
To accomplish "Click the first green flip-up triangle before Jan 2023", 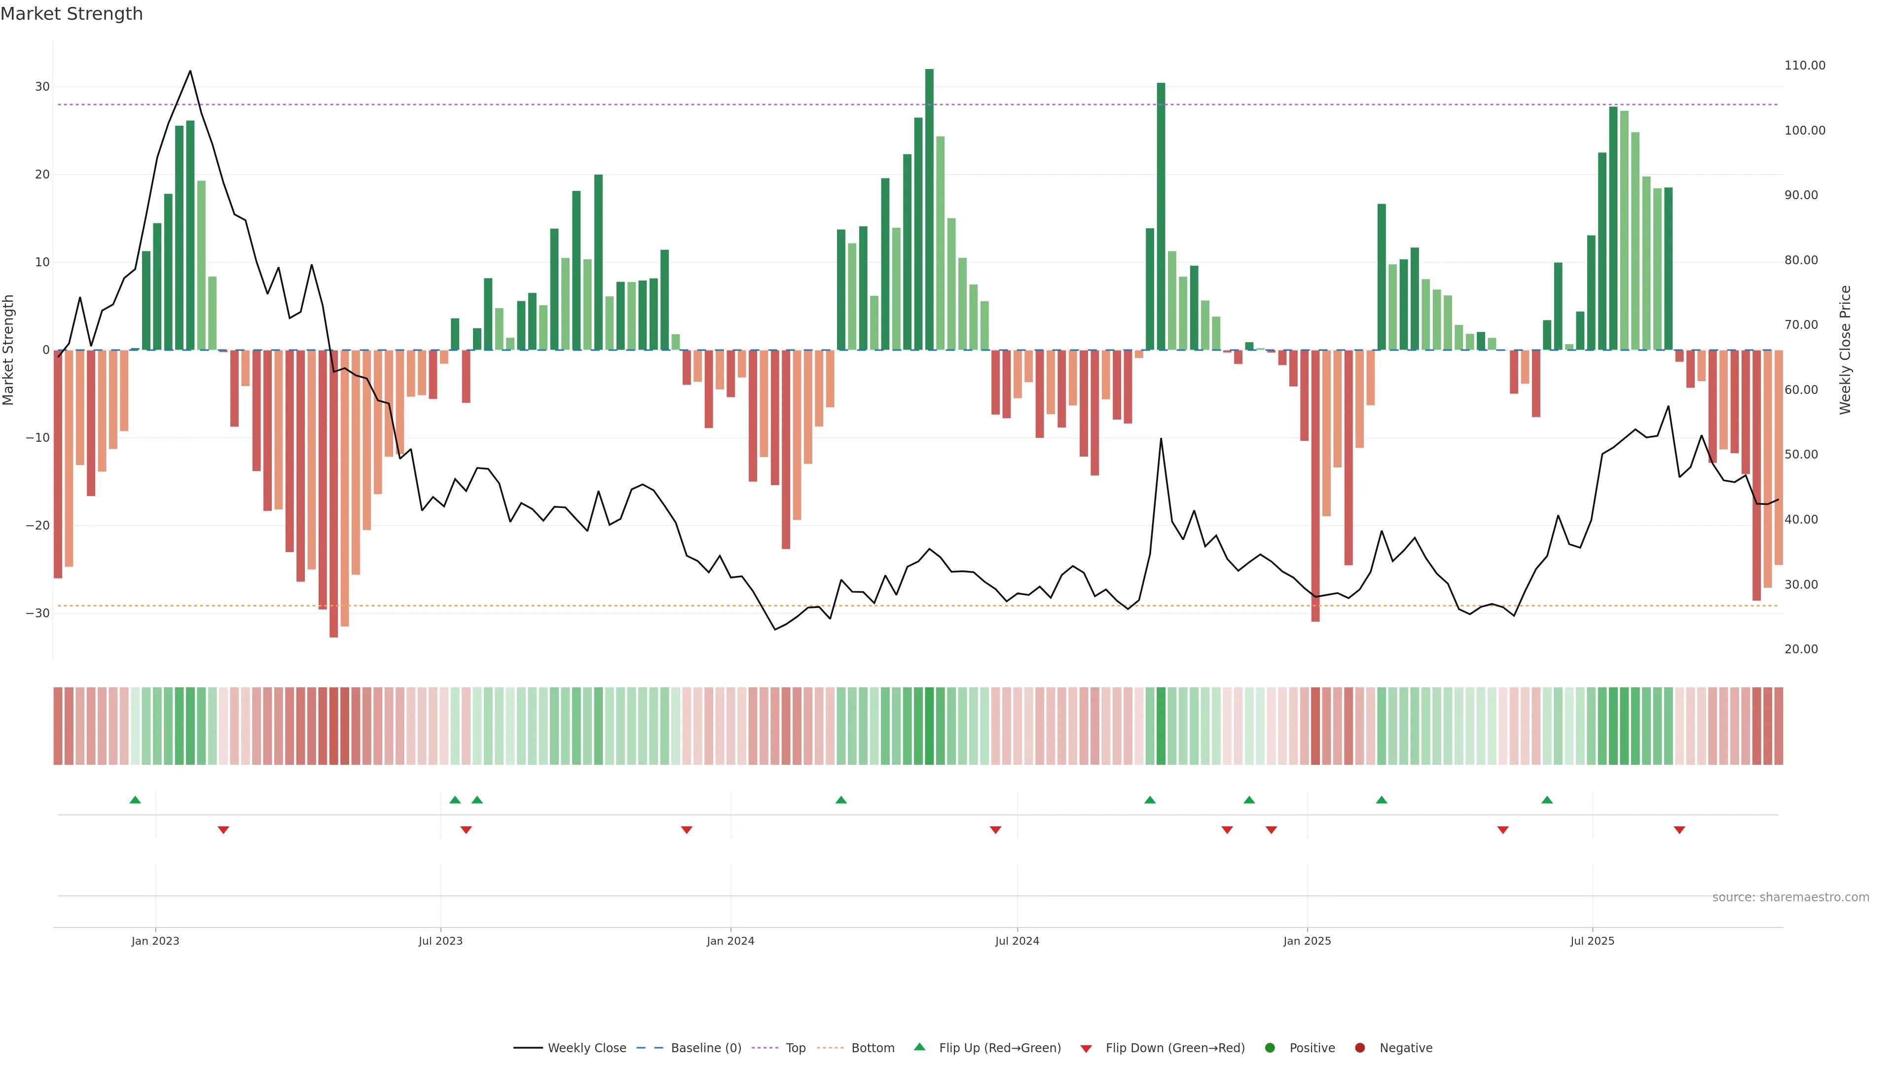I will pyautogui.click(x=135, y=800).
